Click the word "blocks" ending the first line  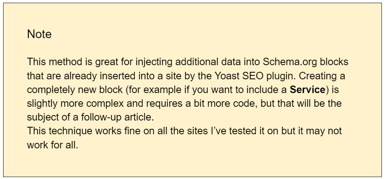tap(334, 62)
